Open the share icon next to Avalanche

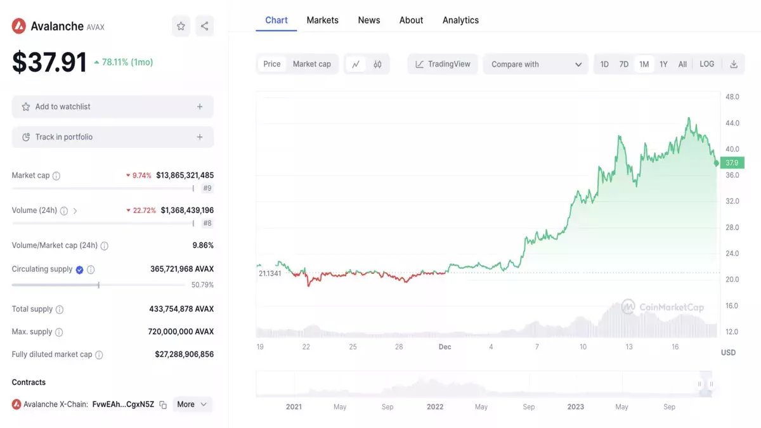point(204,26)
